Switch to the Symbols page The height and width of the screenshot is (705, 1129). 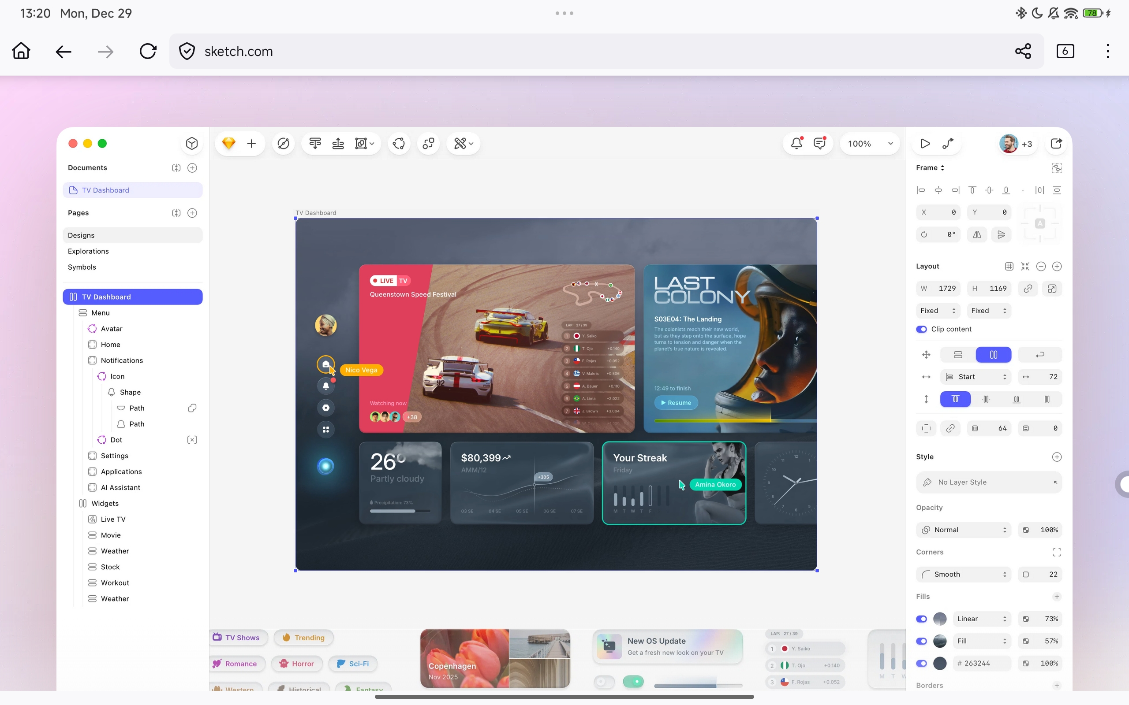click(x=82, y=267)
